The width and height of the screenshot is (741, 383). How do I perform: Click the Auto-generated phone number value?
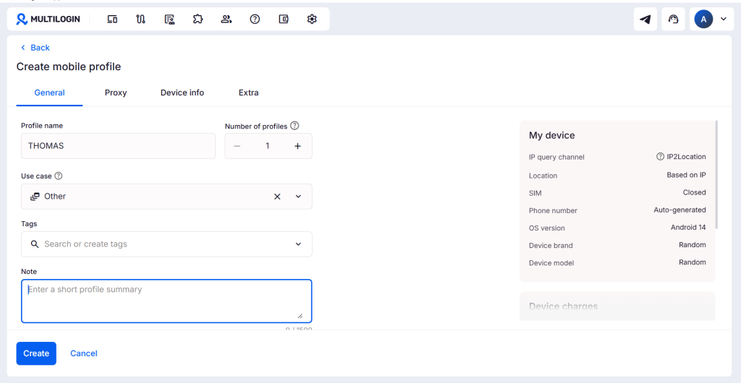(x=679, y=210)
